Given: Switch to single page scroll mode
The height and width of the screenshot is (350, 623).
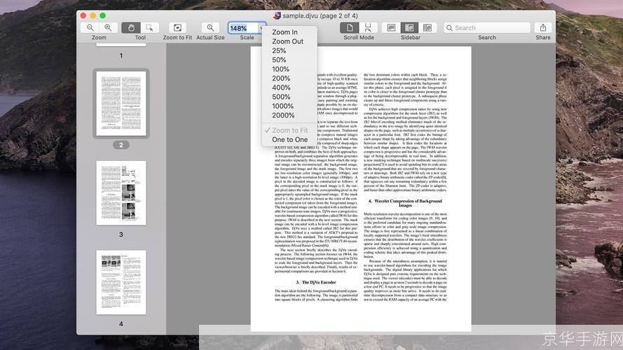Looking at the screenshot, I should (350, 27).
